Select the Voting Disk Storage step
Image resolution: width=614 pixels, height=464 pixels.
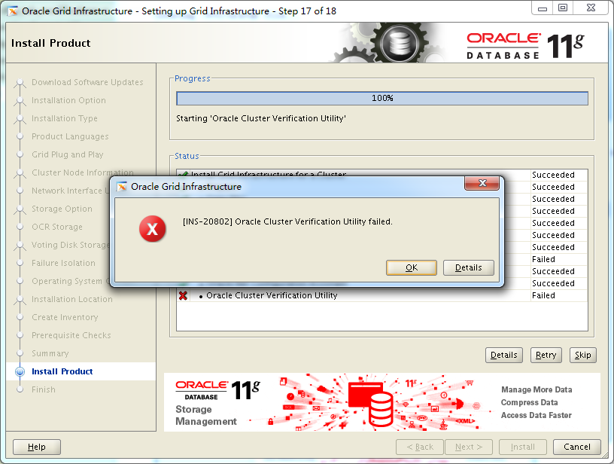coord(71,245)
